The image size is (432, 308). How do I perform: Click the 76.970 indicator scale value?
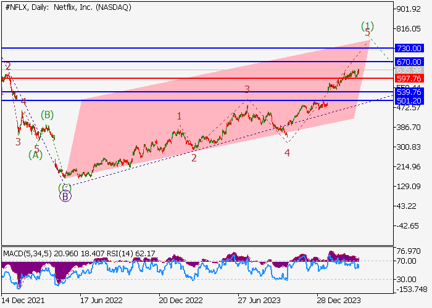point(409,251)
